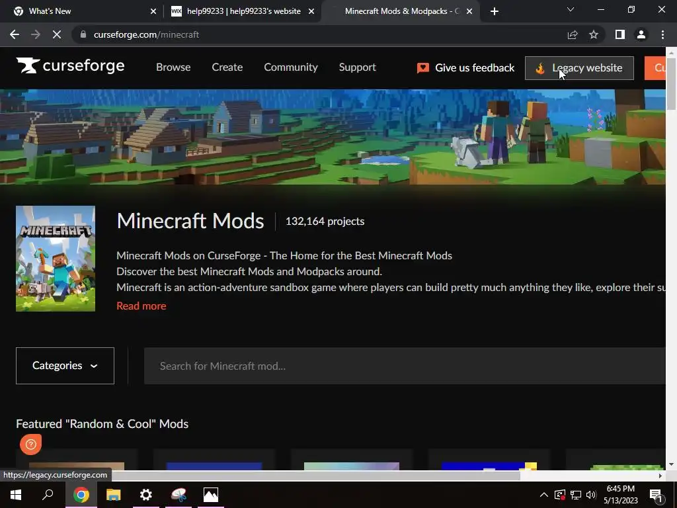
Task: Open File Explorer from taskbar
Action: click(114, 495)
